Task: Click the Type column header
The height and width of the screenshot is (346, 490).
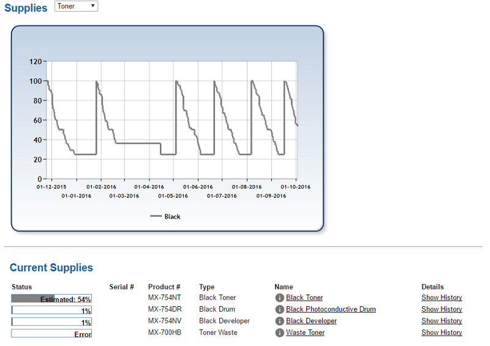Action: (206, 287)
